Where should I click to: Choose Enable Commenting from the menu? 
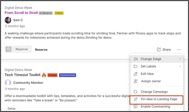tap(157, 107)
